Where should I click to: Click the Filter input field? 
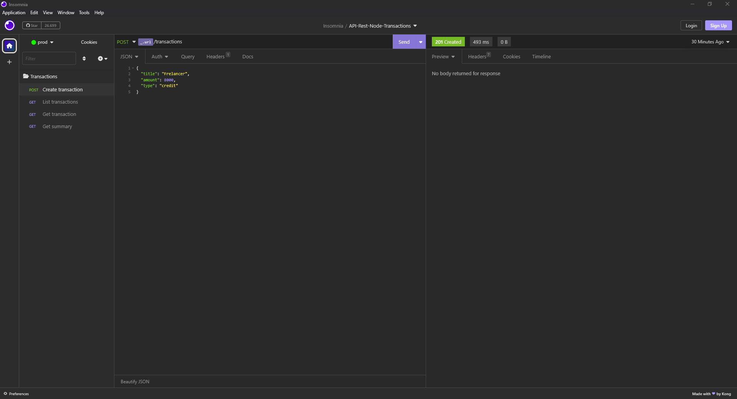(x=49, y=58)
